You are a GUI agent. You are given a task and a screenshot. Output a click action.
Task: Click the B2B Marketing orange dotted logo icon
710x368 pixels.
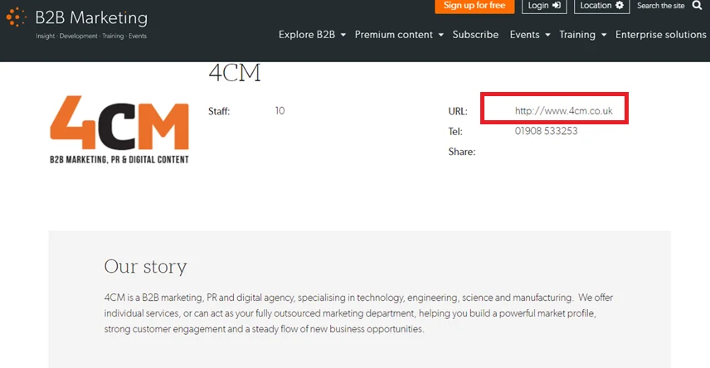(x=17, y=17)
